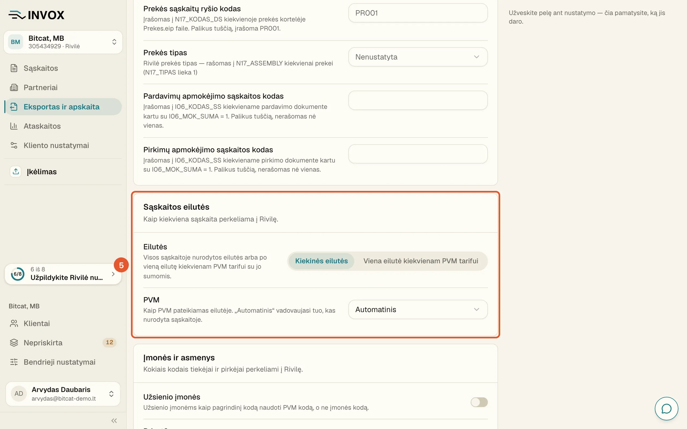
Task: Click the Nepriskirta 12 count badge
Action: 109,342
